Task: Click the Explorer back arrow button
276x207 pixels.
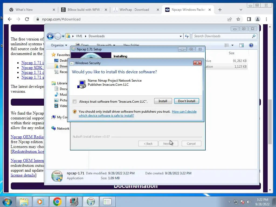Action: tap(50, 36)
